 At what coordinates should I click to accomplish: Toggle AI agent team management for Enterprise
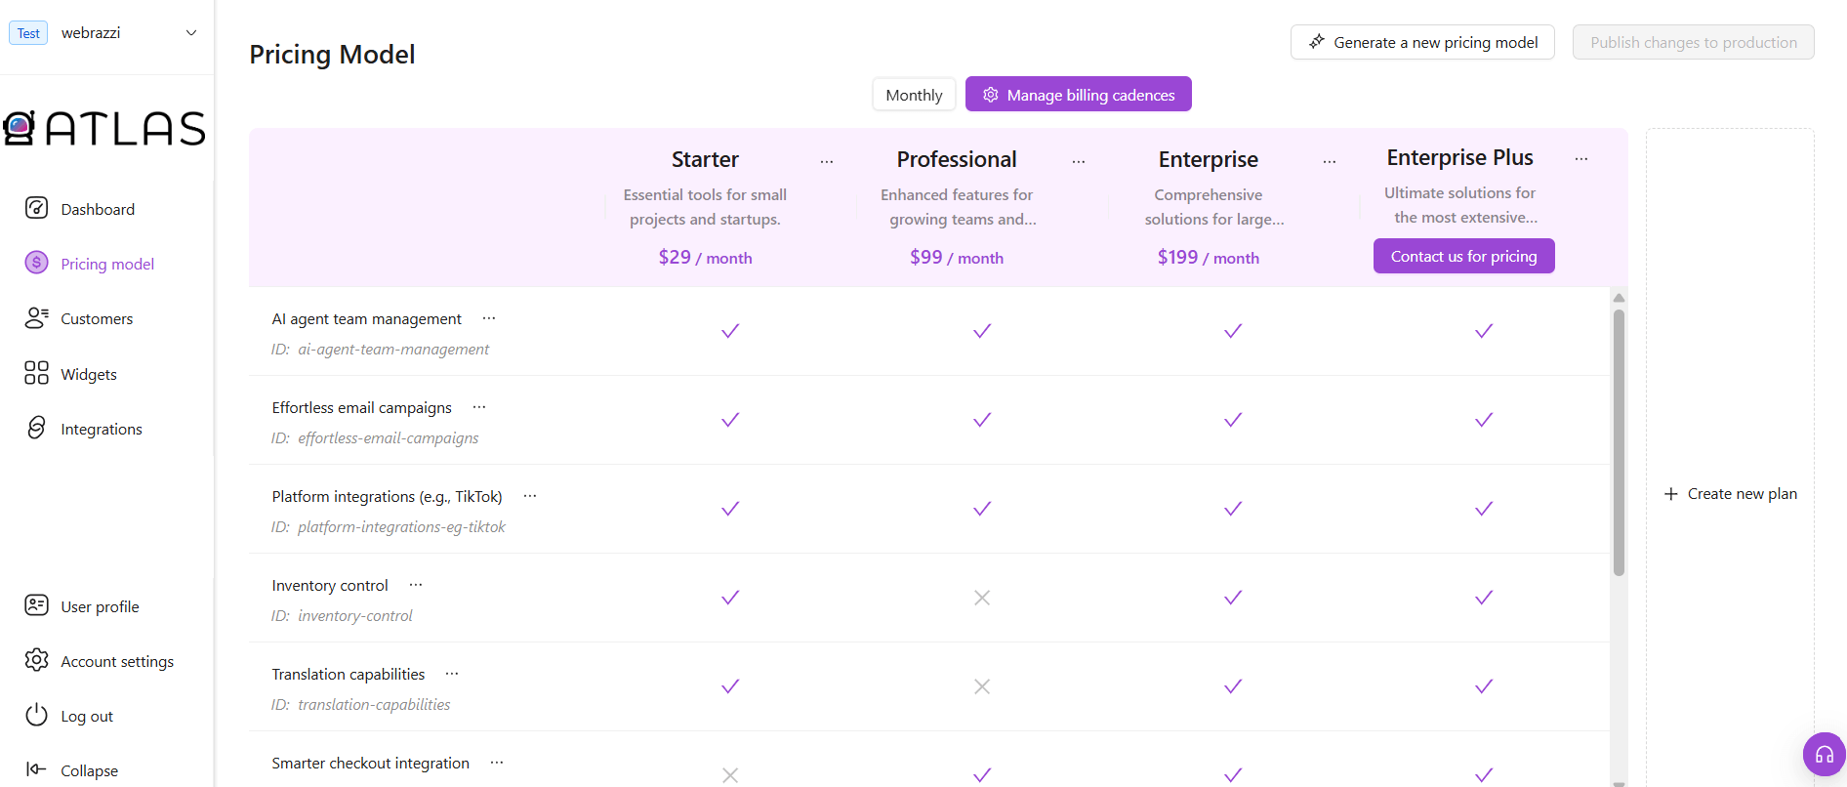tap(1232, 331)
